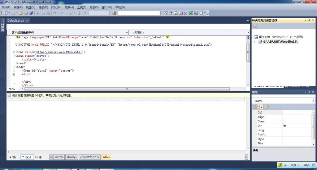This screenshot has width=317, height=170.
Task: Open the 调试(D) menu
Action: click(x=43, y=7)
